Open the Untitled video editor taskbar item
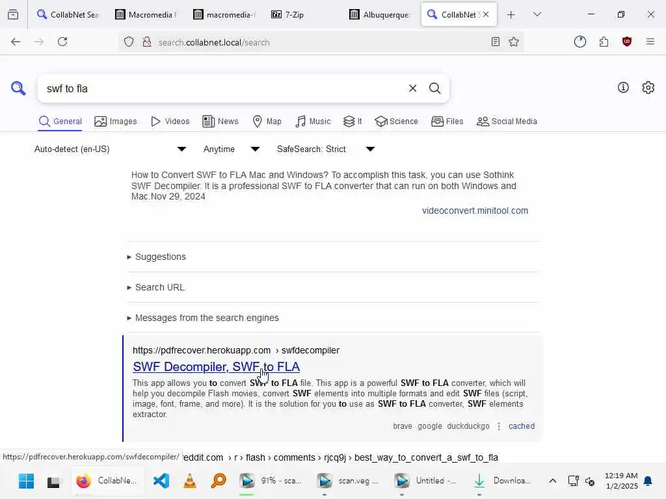This screenshot has width=666, height=499. tap(425, 481)
